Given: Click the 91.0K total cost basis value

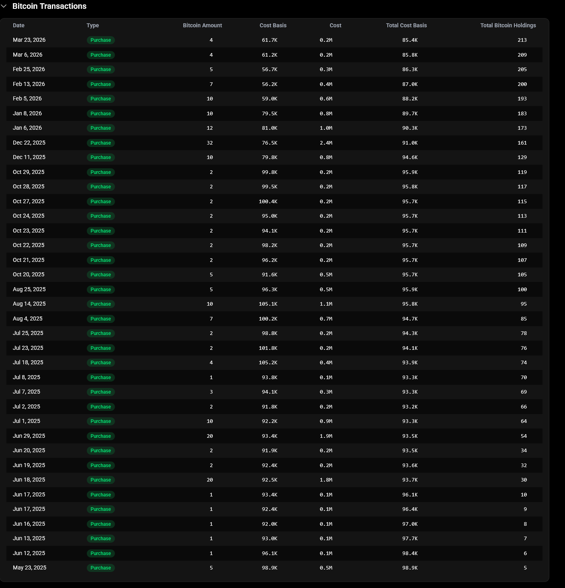Looking at the screenshot, I should pos(410,143).
